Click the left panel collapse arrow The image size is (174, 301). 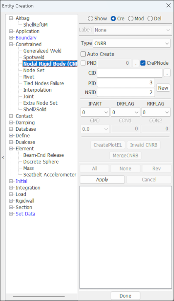coord(2,157)
